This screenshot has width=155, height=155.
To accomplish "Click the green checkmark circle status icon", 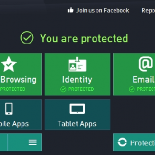I will [x=27, y=37].
